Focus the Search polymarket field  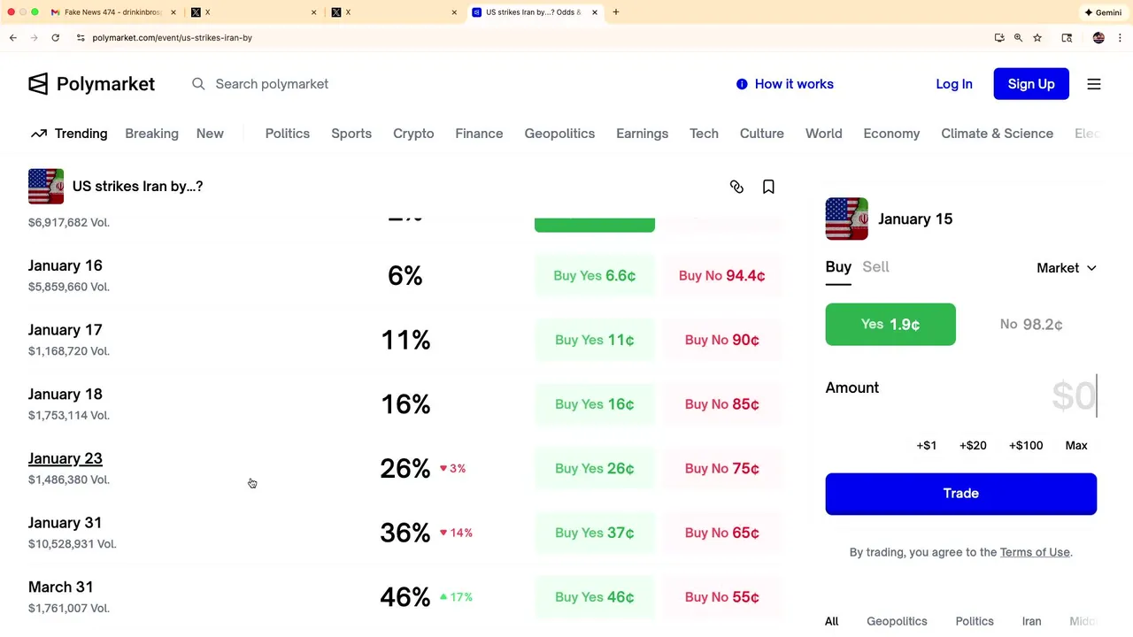coord(271,84)
